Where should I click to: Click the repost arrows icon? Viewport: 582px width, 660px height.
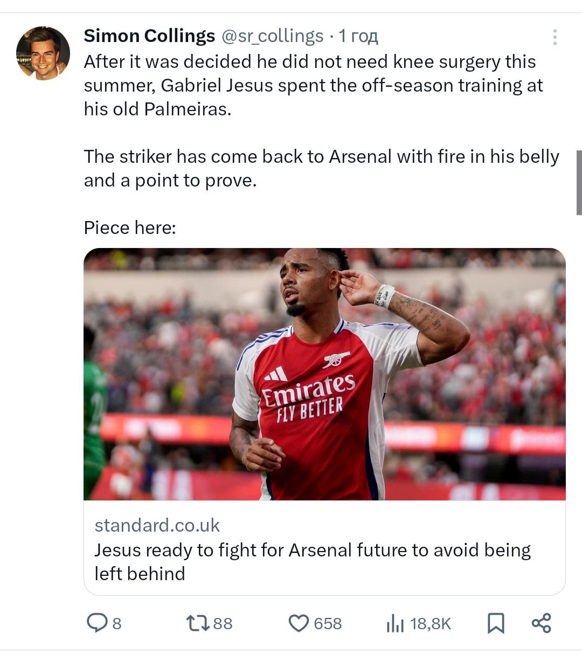pyautogui.click(x=197, y=623)
